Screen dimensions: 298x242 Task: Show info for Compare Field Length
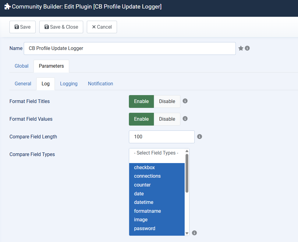[200, 137]
